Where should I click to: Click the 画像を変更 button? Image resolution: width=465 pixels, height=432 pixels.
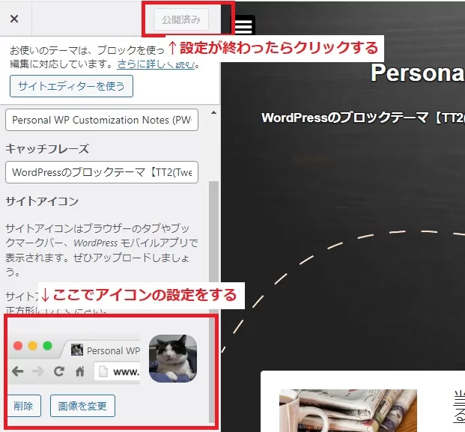82,406
